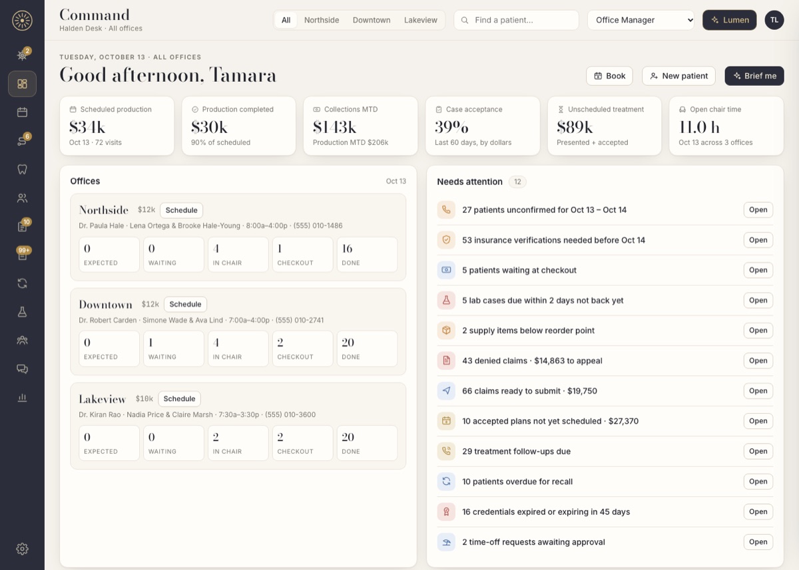Image resolution: width=799 pixels, height=570 pixels.
Task: Click the umbrella icon beside time-off requests
Action: coord(446,541)
